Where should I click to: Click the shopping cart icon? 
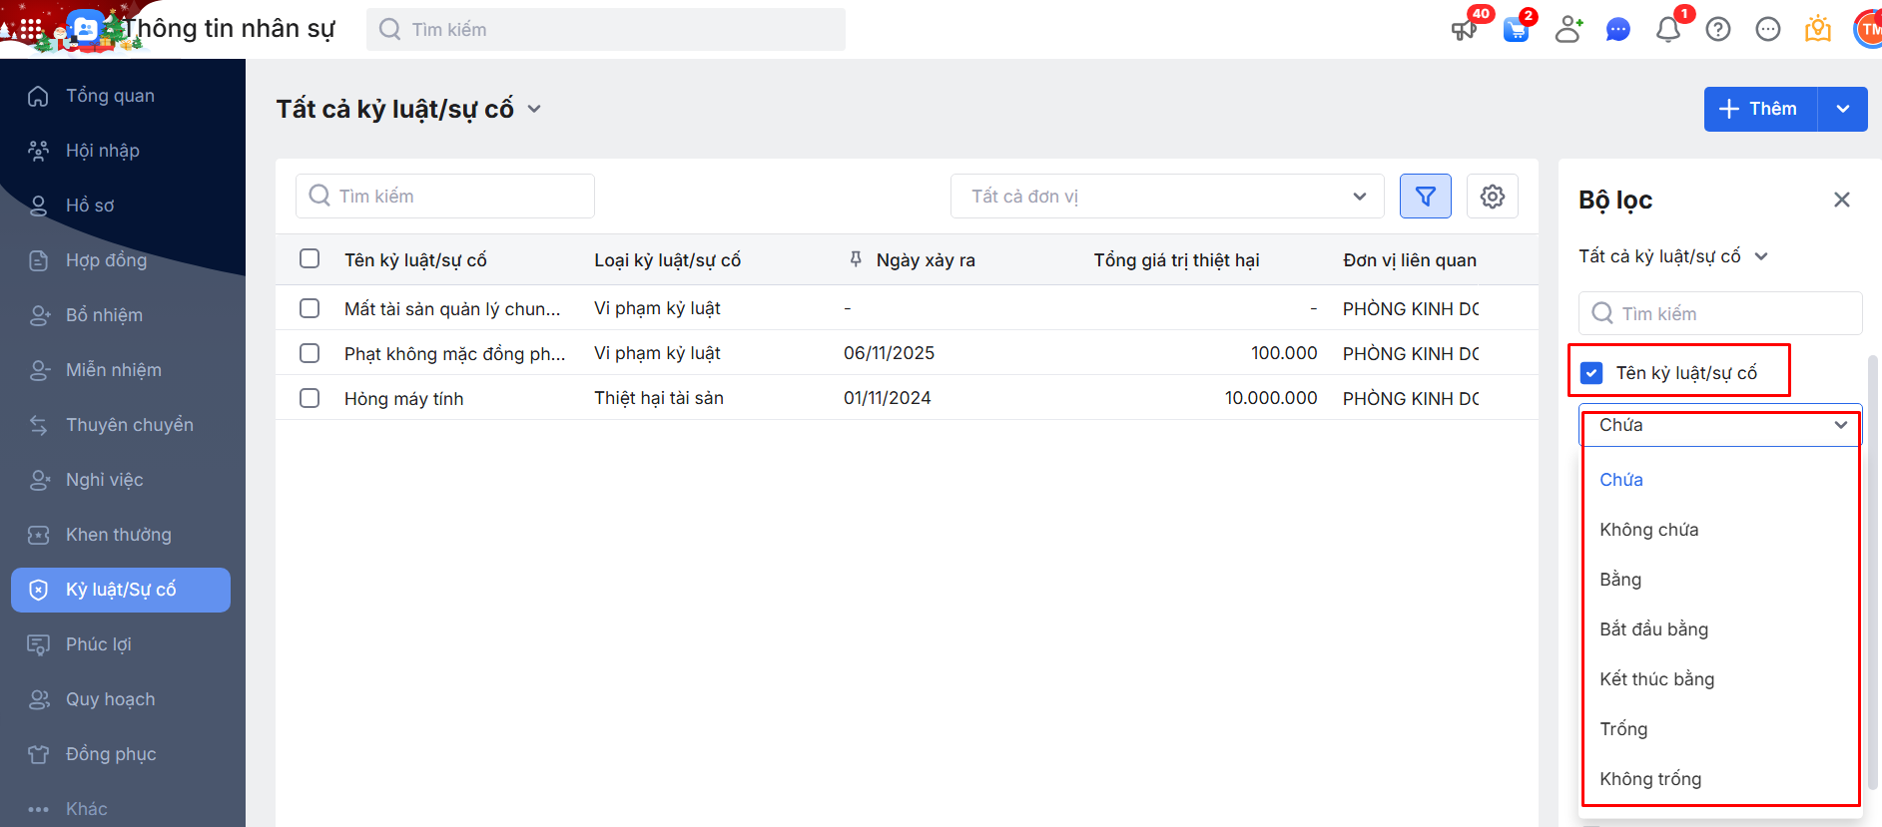1516,30
